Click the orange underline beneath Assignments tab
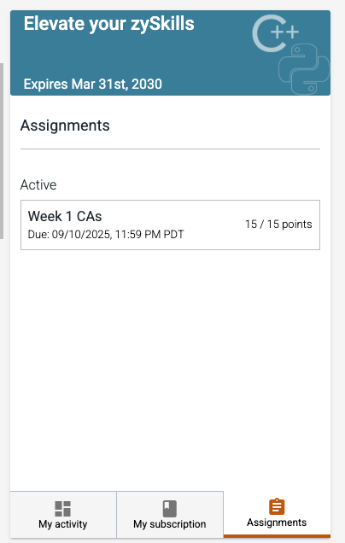Image resolution: width=345 pixels, height=543 pixels. tap(277, 536)
